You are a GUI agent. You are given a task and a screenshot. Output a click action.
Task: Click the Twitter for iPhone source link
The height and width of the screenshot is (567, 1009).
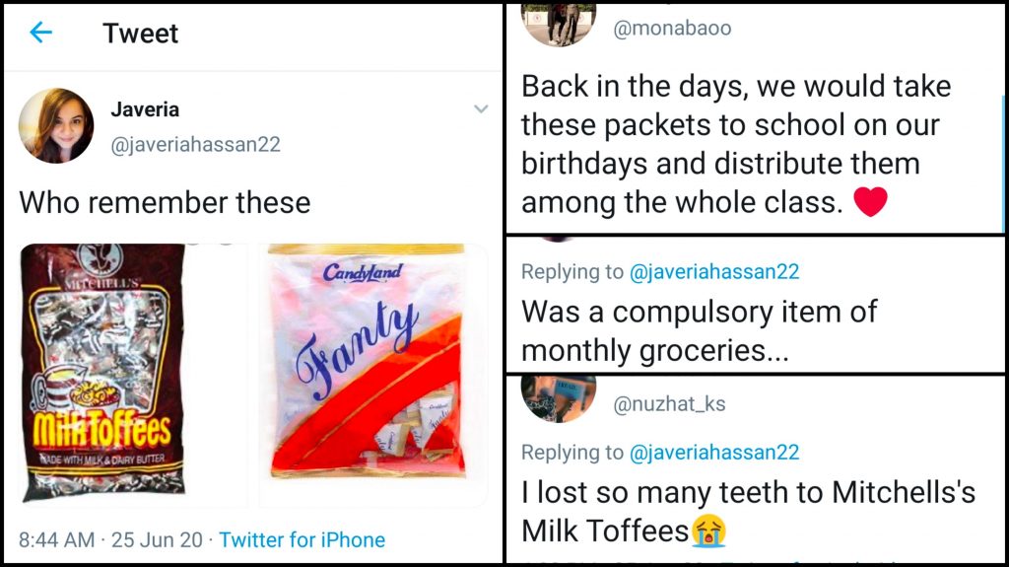[302, 539]
